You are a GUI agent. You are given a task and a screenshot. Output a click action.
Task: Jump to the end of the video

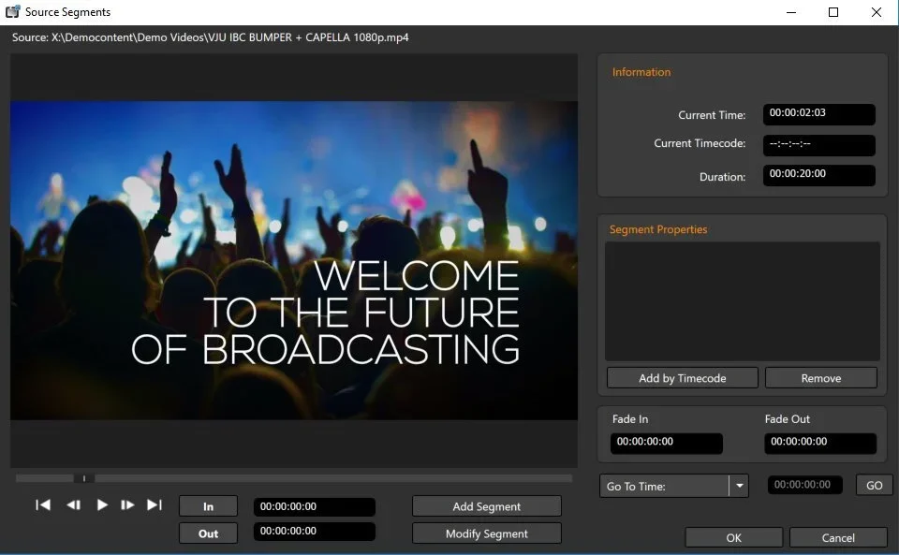(155, 504)
